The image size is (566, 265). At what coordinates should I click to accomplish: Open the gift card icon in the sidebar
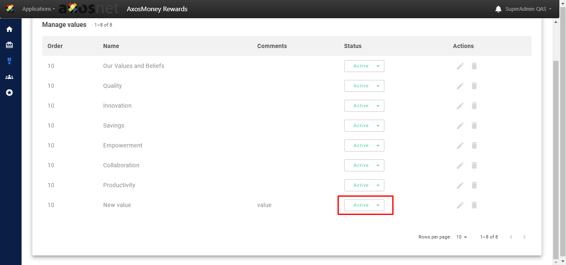pyautogui.click(x=9, y=45)
